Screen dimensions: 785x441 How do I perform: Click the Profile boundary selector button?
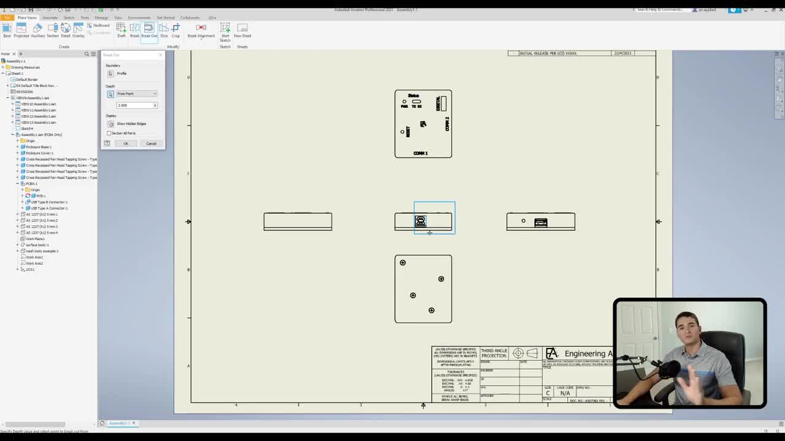point(111,73)
